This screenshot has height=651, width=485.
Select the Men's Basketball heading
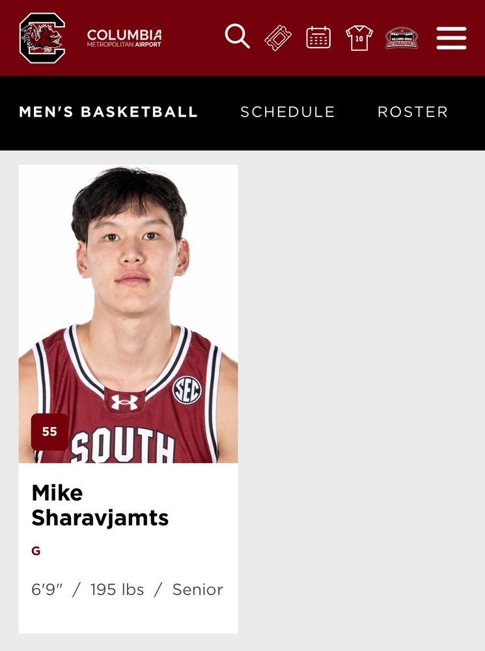tap(108, 112)
